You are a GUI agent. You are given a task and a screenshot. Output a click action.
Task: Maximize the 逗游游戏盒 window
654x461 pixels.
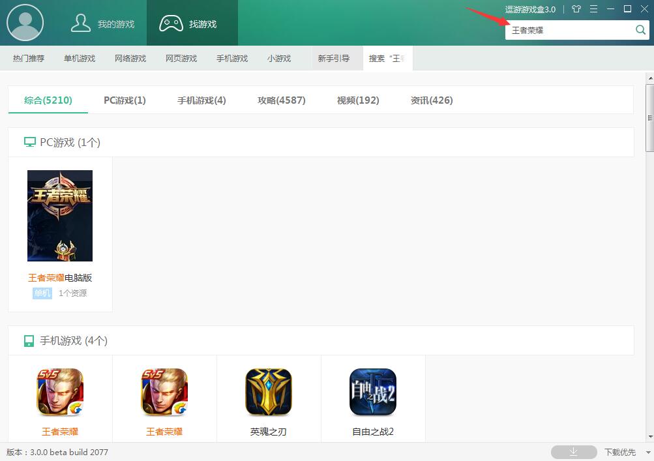coord(627,8)
